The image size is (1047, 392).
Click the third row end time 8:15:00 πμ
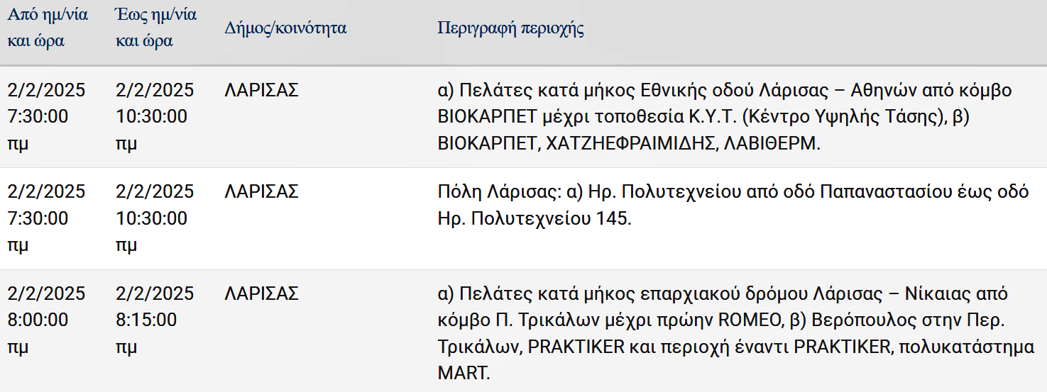point(146,333)
